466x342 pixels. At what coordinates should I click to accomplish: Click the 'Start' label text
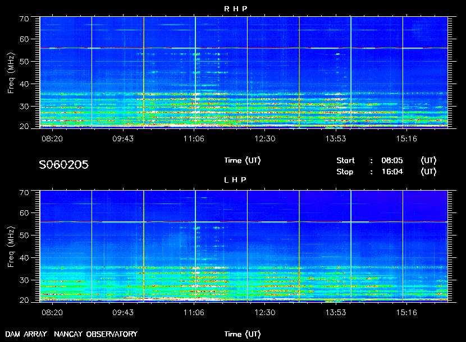click(345, 160)
